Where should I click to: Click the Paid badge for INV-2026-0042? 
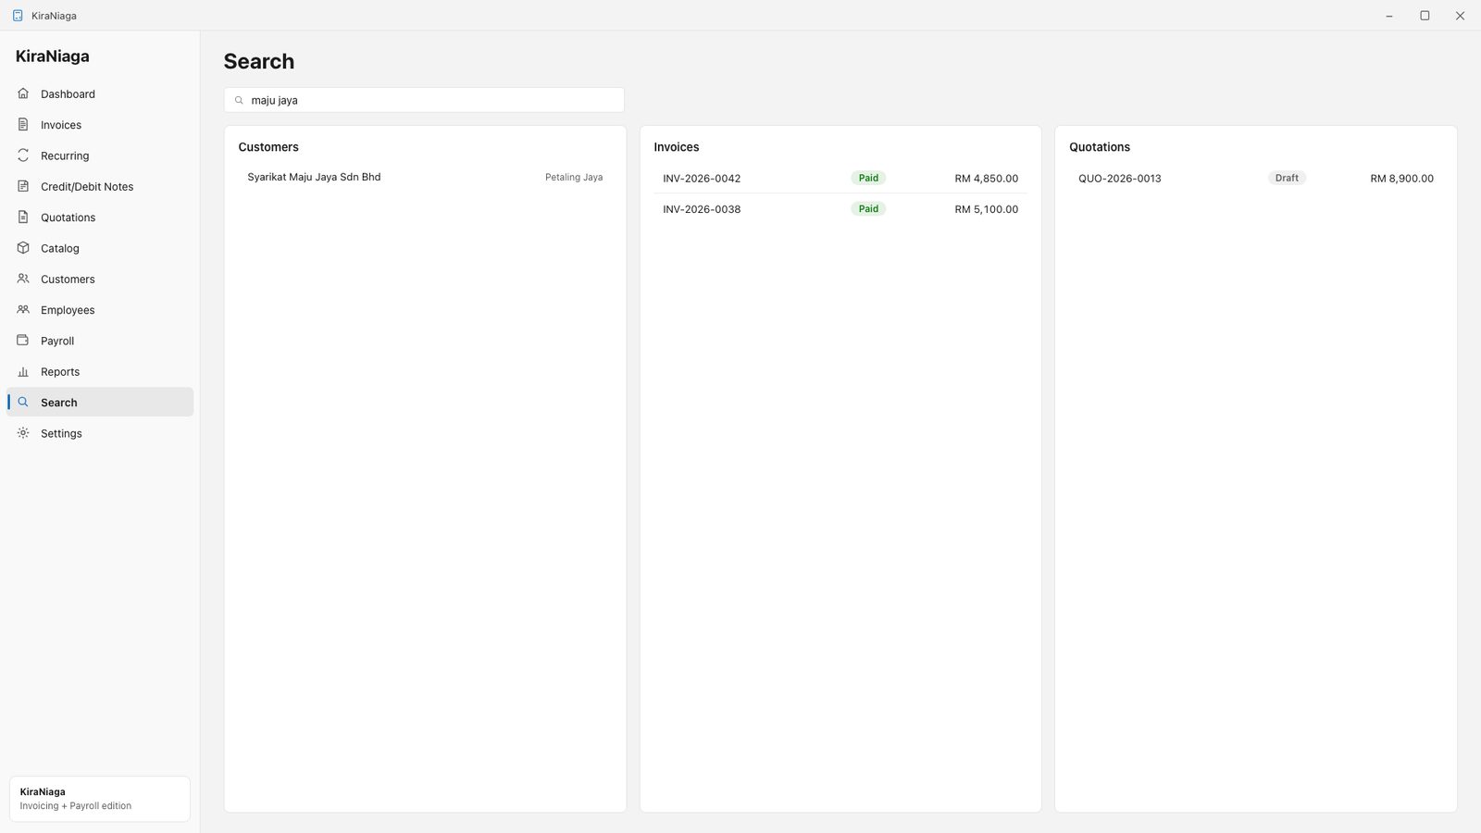[x=868, y=178]
